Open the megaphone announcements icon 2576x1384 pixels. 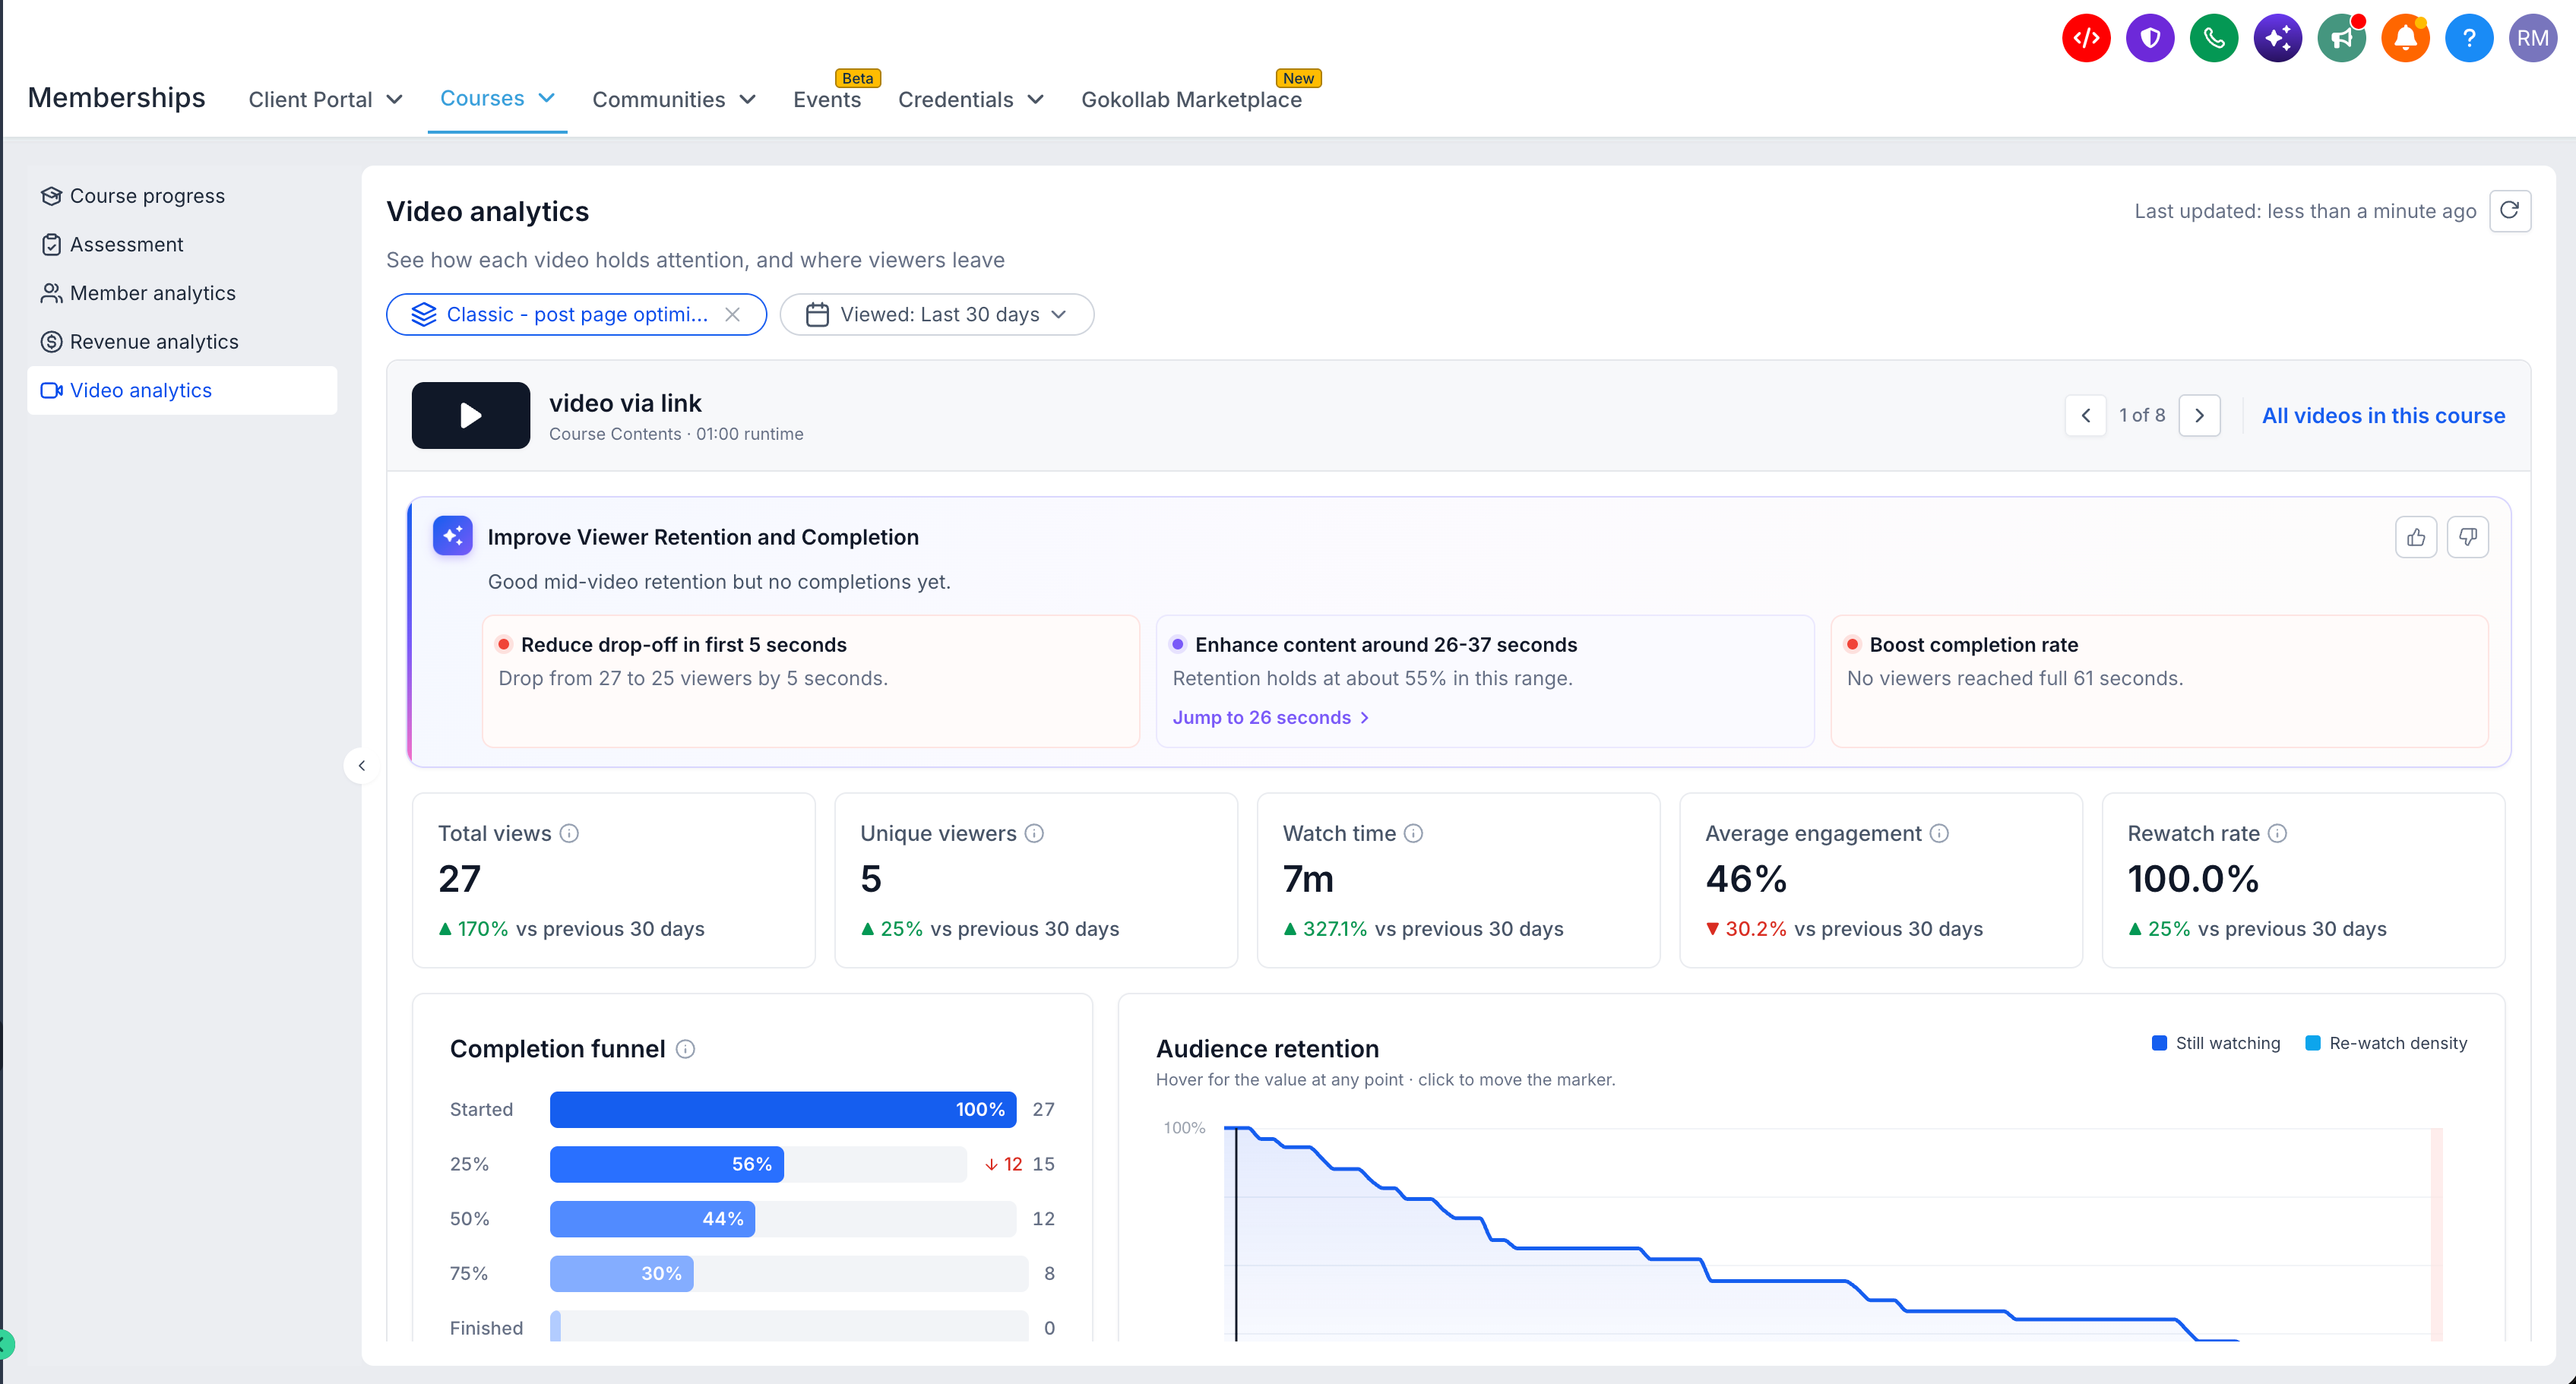tap(2342, 38)
